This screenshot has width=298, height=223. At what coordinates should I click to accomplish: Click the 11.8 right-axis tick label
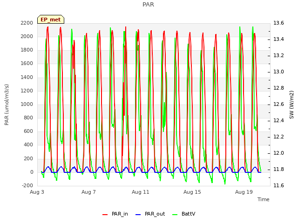(x=278, y=169)
